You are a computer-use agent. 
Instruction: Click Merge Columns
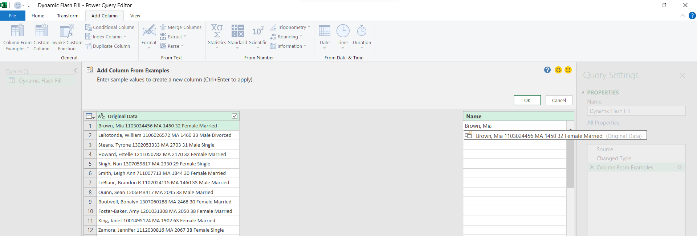click(181, 27)
